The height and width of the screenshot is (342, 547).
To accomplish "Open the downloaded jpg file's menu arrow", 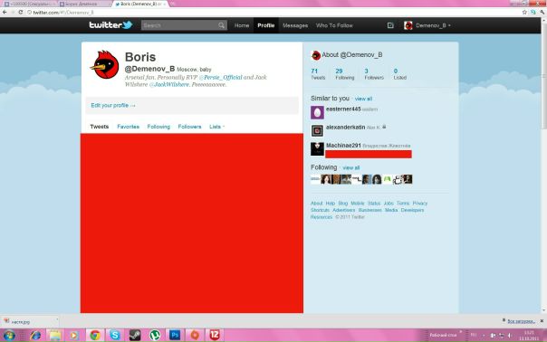I will 57,319.
